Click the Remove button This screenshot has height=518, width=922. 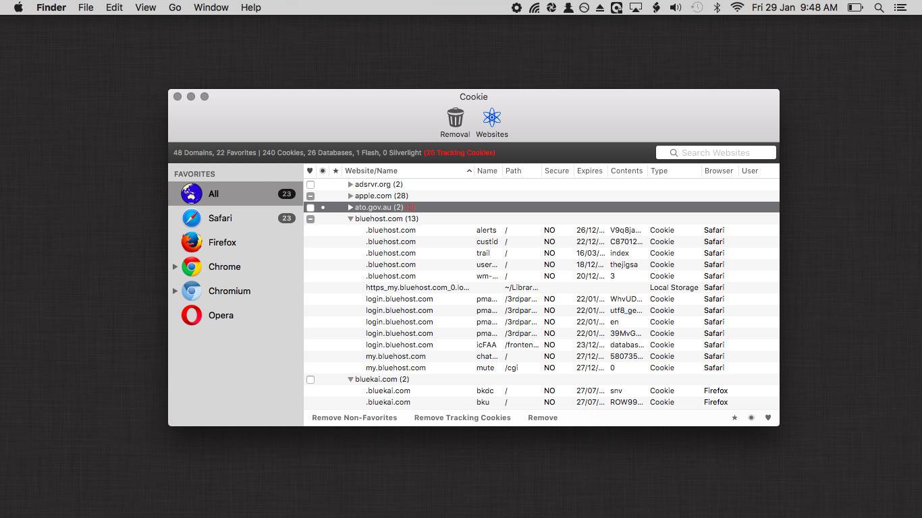(543, 418)
